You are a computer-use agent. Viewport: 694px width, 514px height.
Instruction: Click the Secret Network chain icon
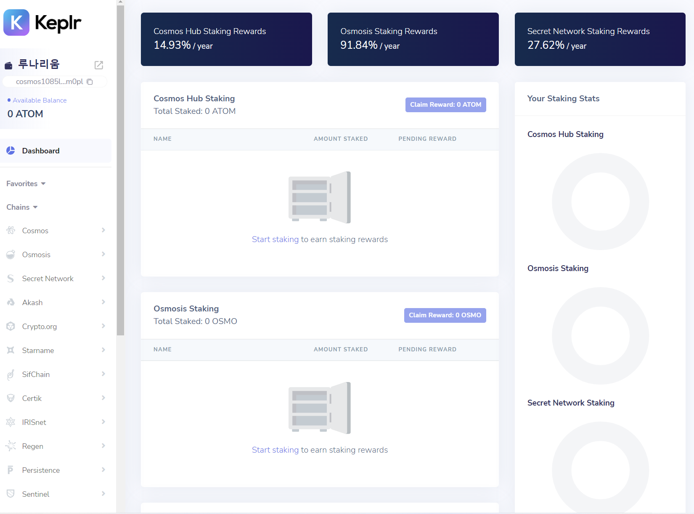(11, 278)
